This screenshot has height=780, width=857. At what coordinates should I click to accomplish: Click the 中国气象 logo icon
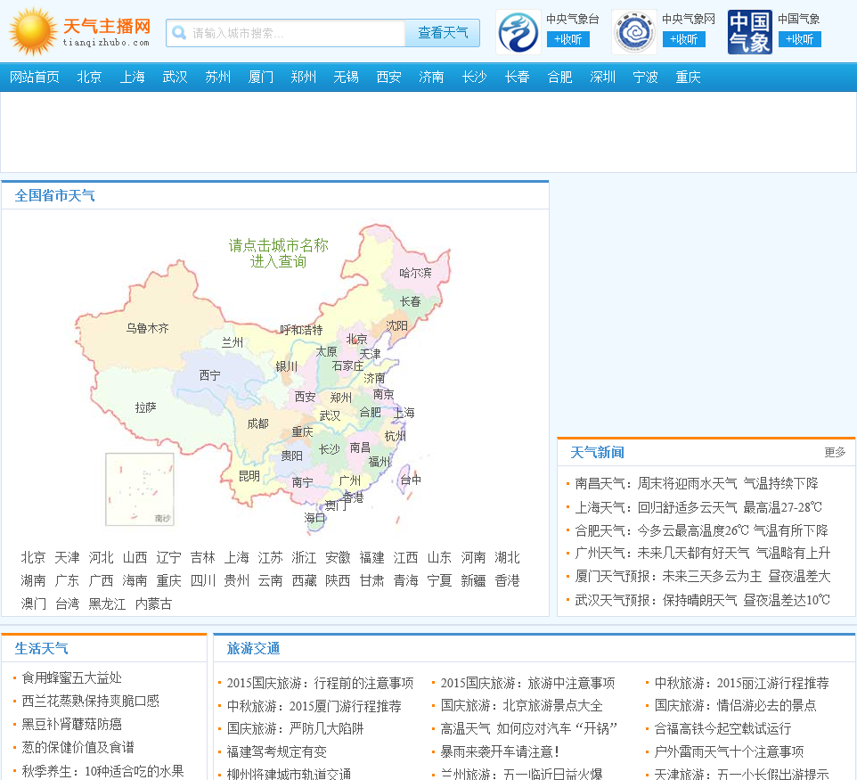click(750, 32)
